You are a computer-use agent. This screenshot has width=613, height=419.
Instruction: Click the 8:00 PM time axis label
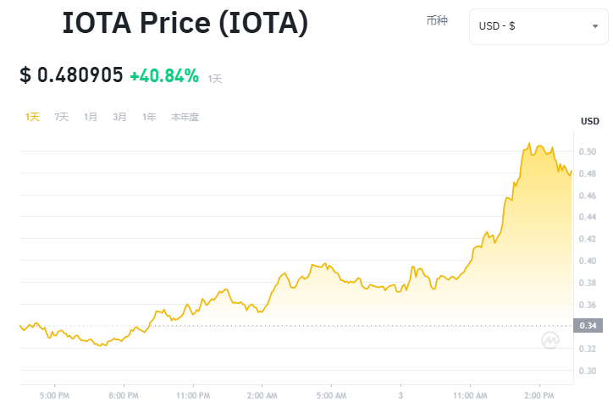tap(124, 394)
